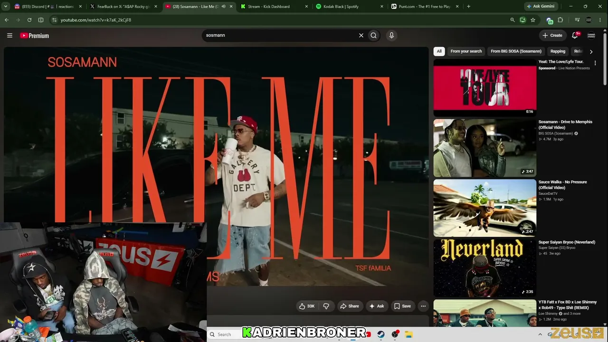
Task: Show more filter chips with the arrow
Action: pos(591,51)
